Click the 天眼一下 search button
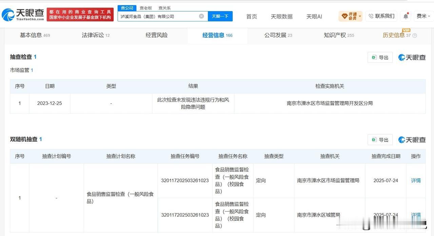 (220, 16)
